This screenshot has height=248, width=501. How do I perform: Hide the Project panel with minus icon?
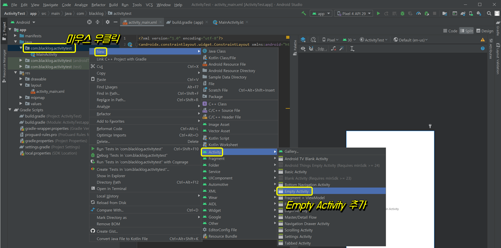click(116, 22)
